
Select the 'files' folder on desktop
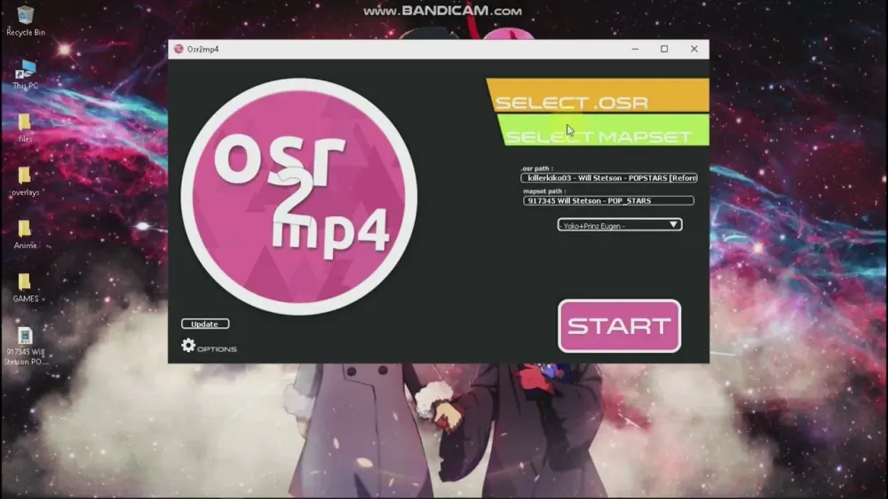click(25, 128)
